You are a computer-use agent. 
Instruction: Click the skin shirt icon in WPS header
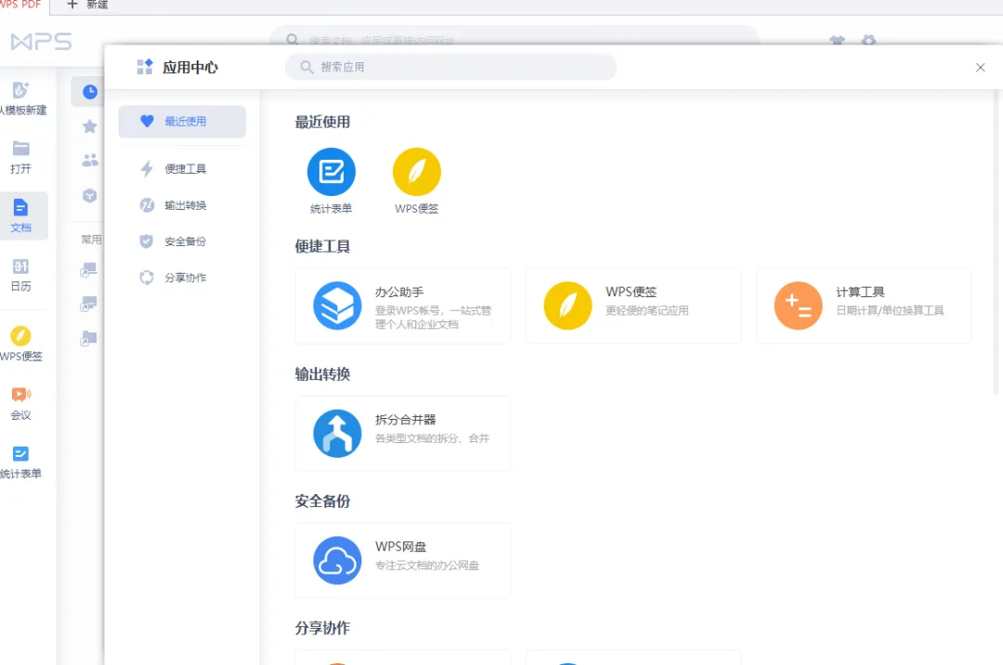838,40
